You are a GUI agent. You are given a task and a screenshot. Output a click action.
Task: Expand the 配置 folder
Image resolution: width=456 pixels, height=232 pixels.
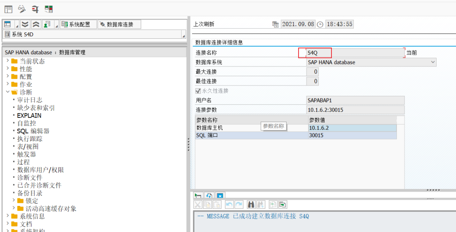click(8, 77)
